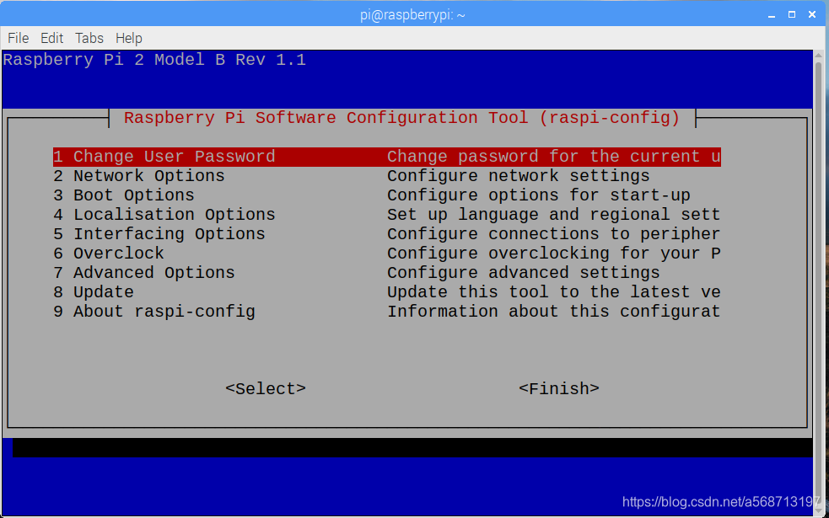Image resolution: width=829 pixels, height=518 pixels.
Task: Click 'Configure advanced settings' description
Action: (524, 272)
